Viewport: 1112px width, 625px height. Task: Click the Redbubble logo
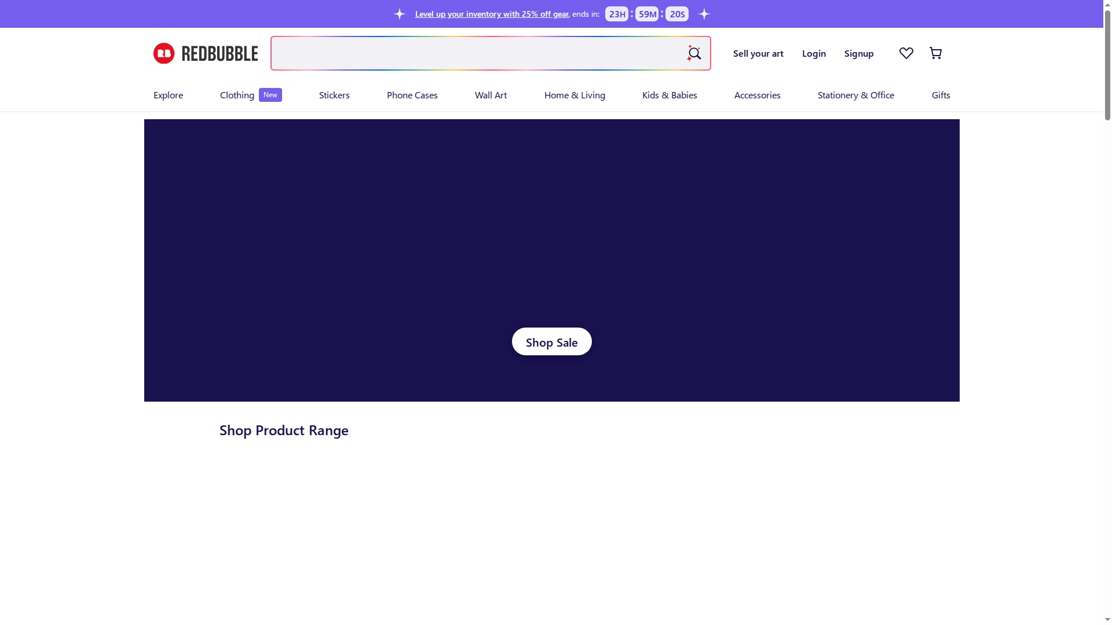coord(205,53)
